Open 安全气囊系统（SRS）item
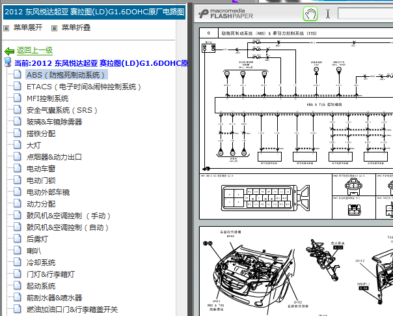Image resolution: width=393 pixels, height=316 pixels. coord(62,110)
